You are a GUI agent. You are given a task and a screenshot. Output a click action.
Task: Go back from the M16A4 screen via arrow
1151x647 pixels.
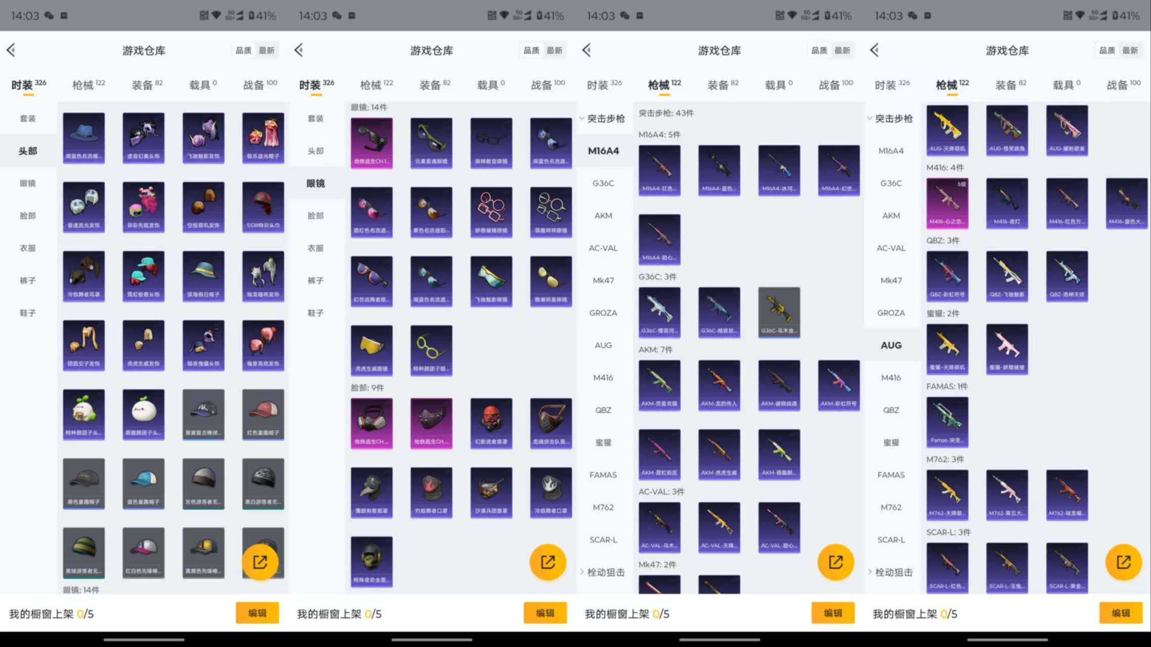586,50
